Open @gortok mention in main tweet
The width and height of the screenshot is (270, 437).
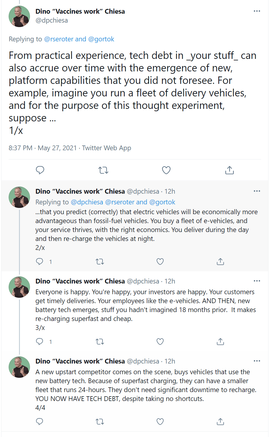coord(101,39)
